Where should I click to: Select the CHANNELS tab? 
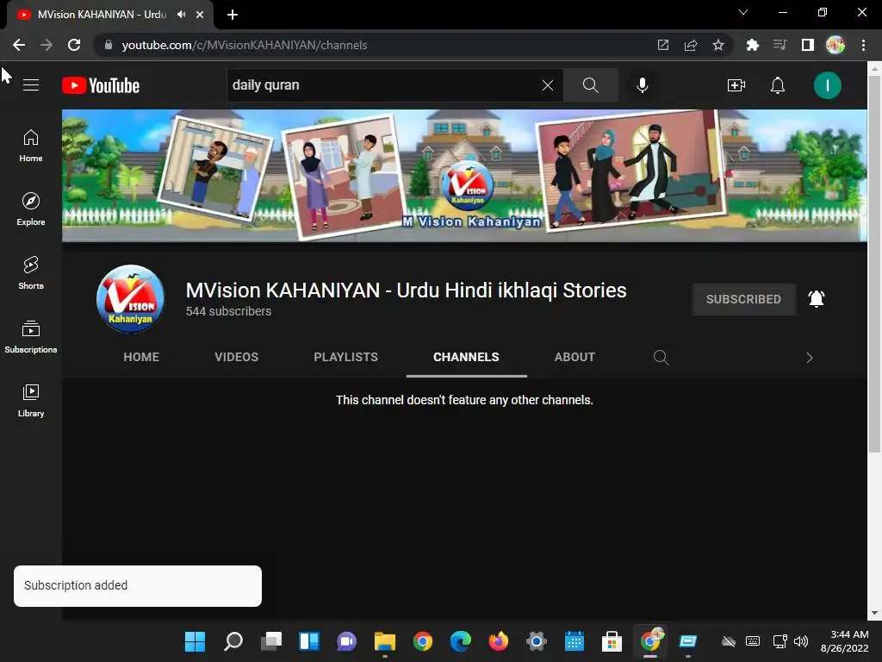(466, 357)
